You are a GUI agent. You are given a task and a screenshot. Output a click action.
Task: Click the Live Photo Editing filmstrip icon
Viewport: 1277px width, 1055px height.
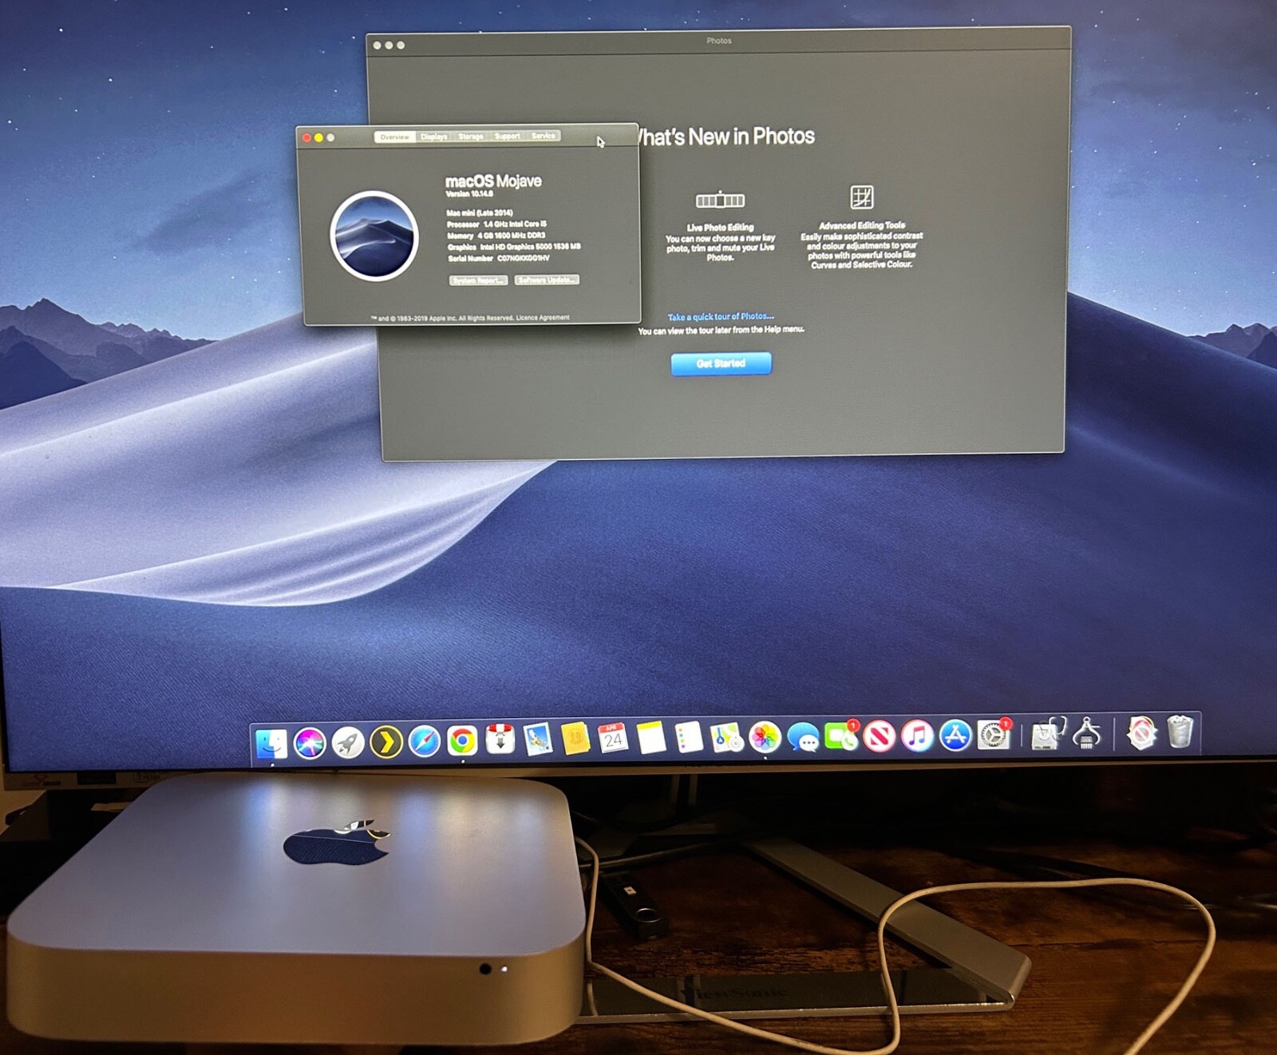720,200
